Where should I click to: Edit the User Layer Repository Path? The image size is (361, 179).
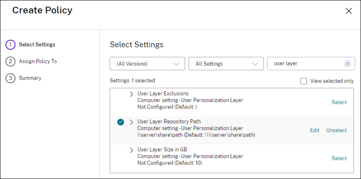pyautogui.click(x=315, y=130)
